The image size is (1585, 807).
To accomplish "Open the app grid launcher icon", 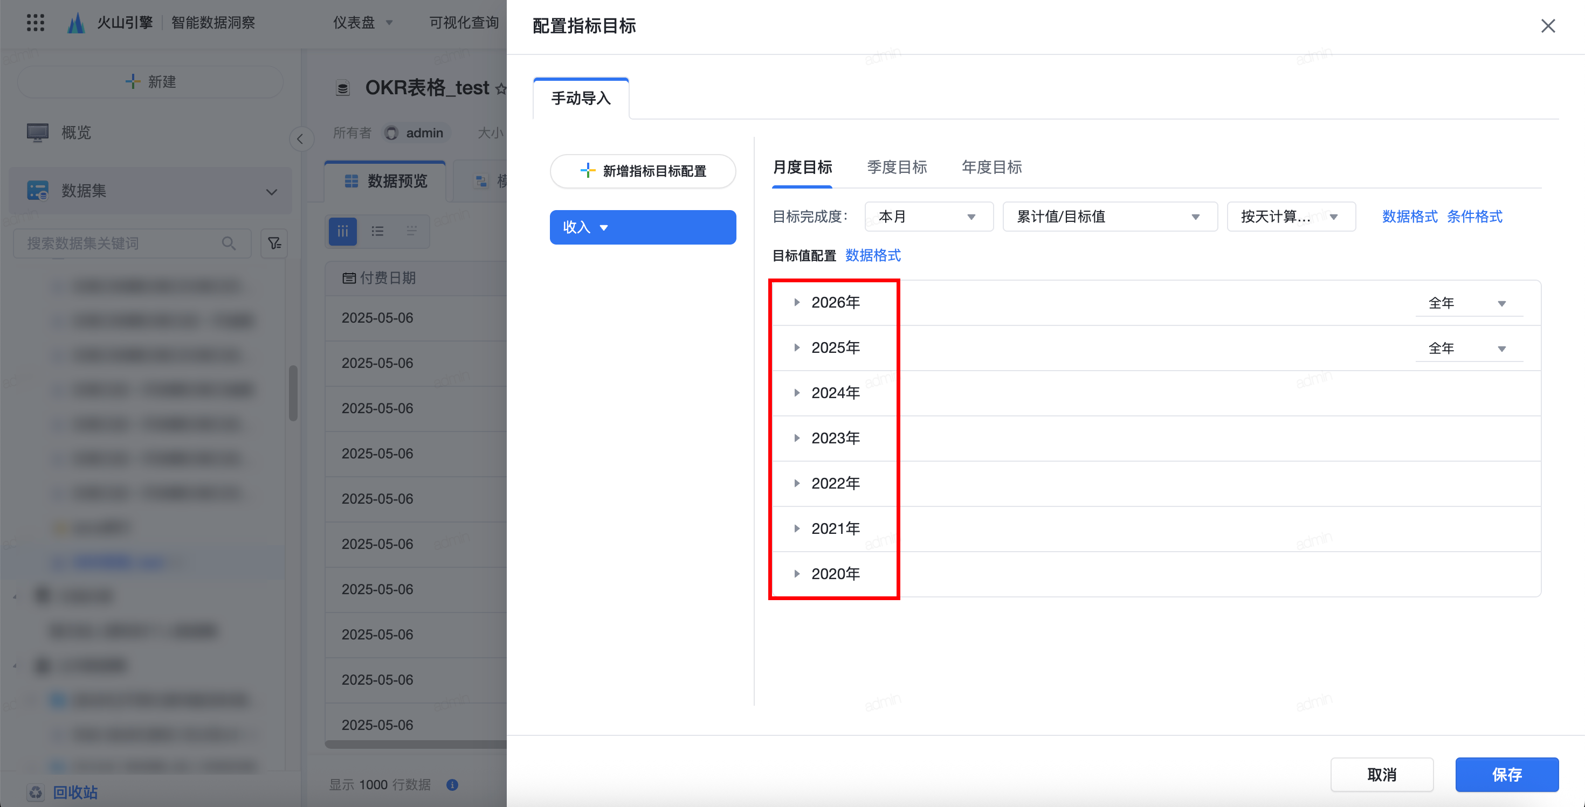I will pos(36,23).
